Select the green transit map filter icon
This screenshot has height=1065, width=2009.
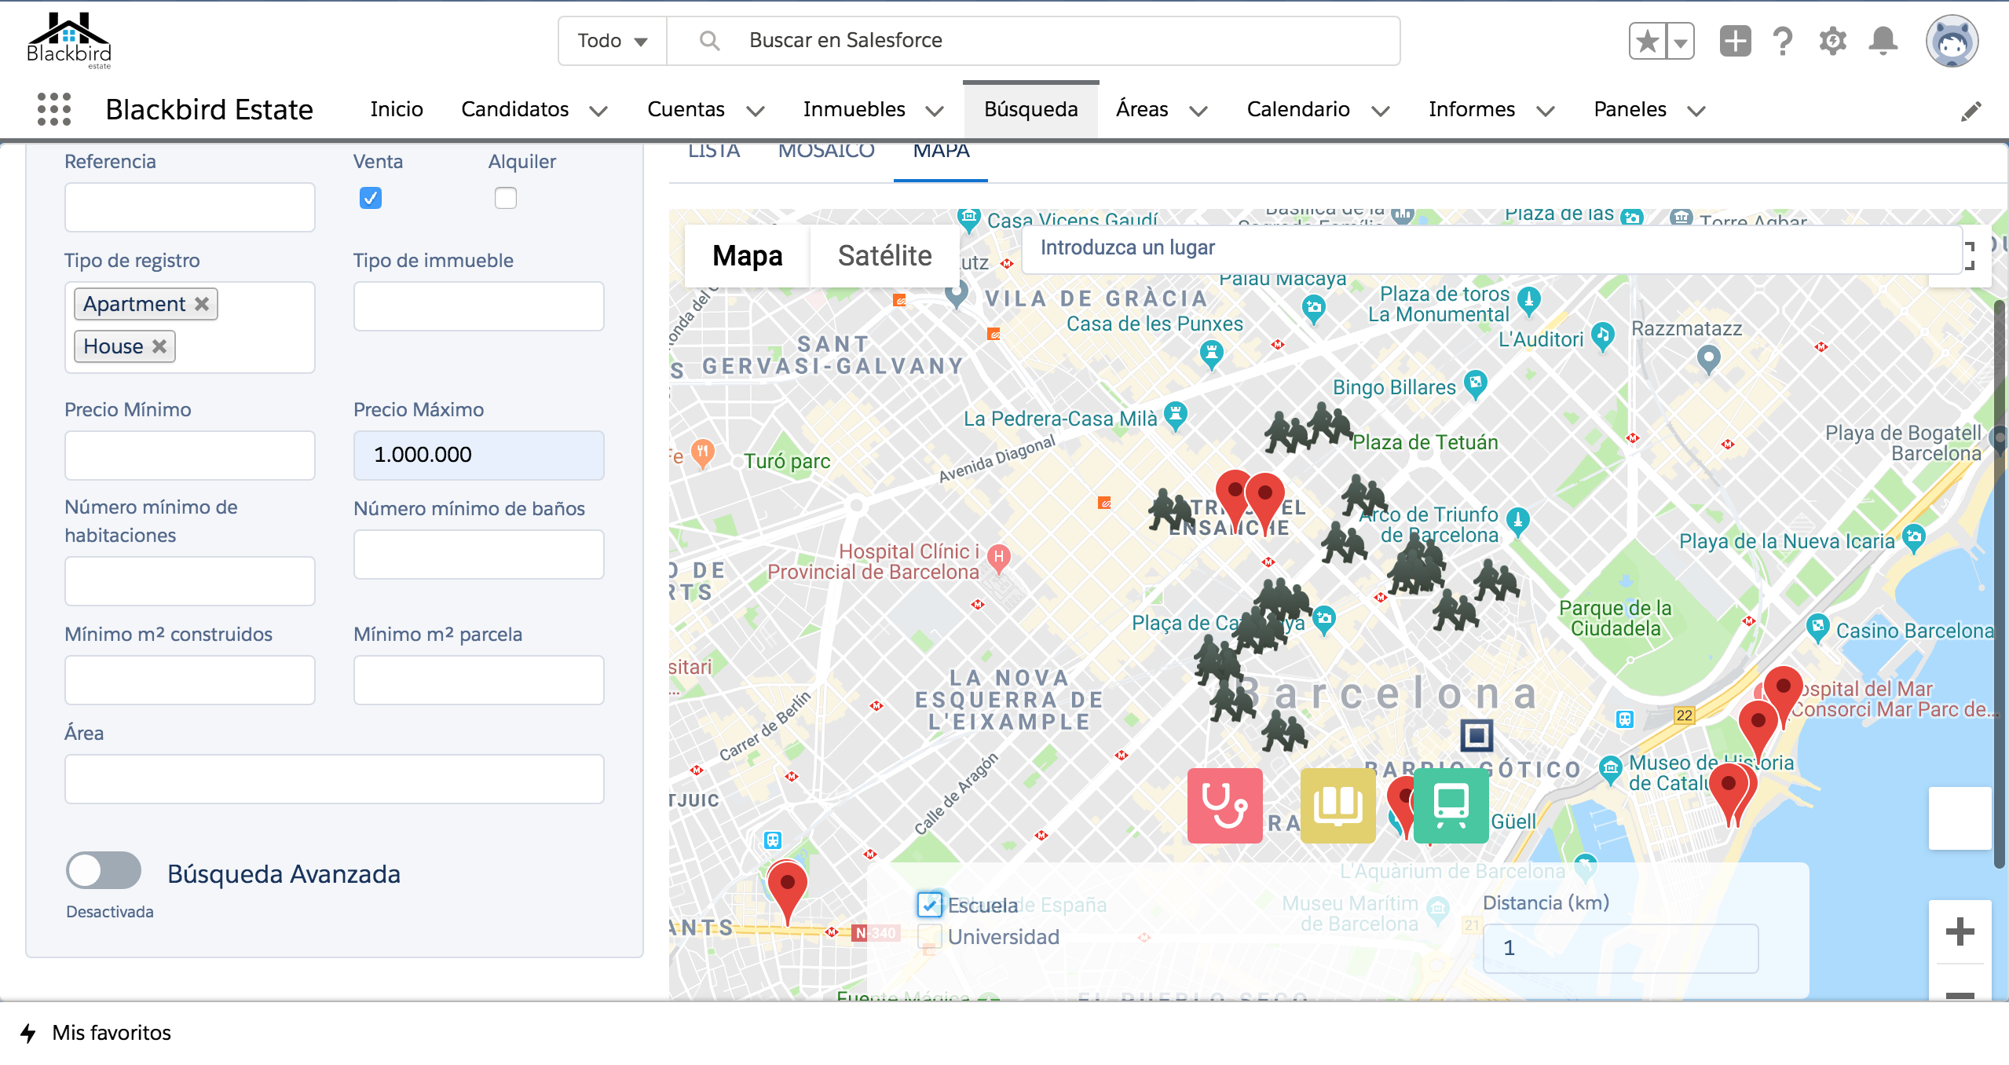1451,805
